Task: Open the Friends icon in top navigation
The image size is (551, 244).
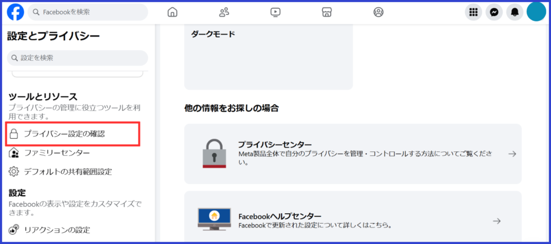Action: tap(224, 12)
